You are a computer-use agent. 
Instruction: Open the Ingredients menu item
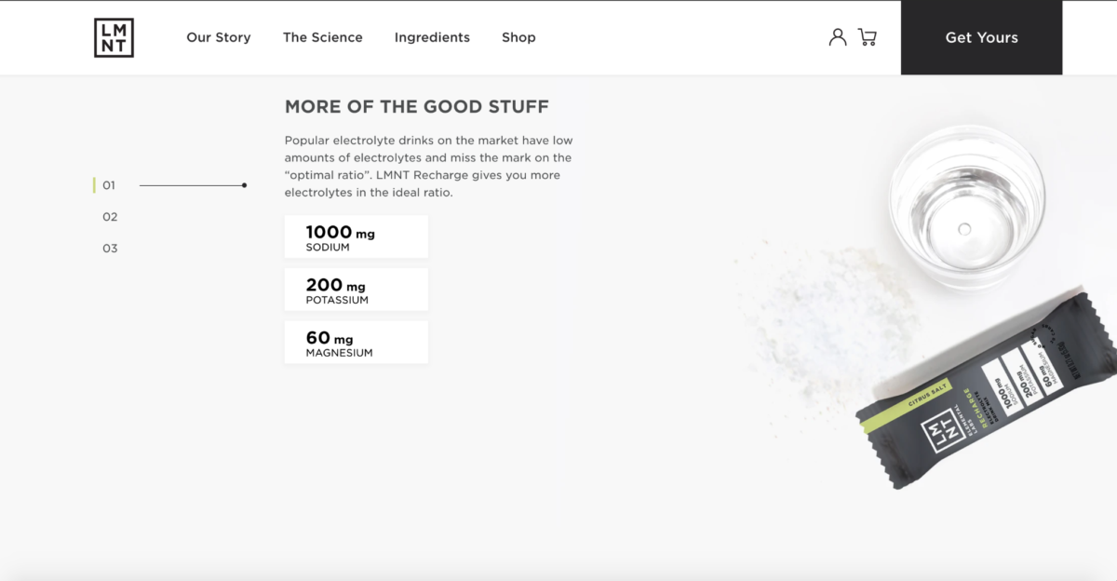432,37
